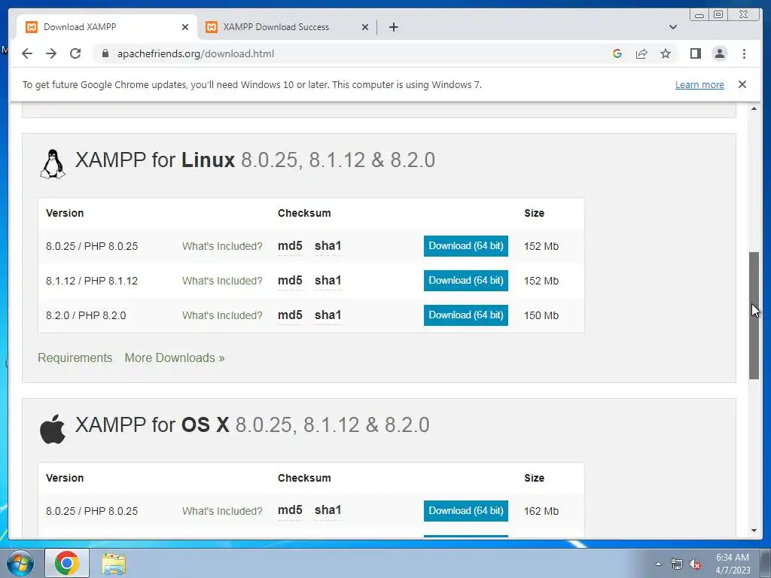Screen dimensions: 771x578
Task: Show sha1 checksum for Linux 8.2.0
Action: pos(328,315)
